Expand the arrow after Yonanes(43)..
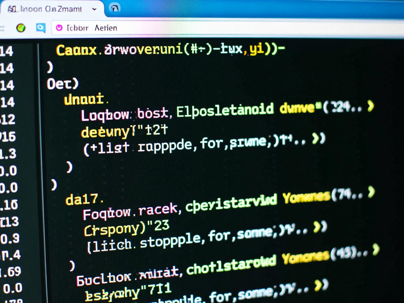 click(376, 249)
